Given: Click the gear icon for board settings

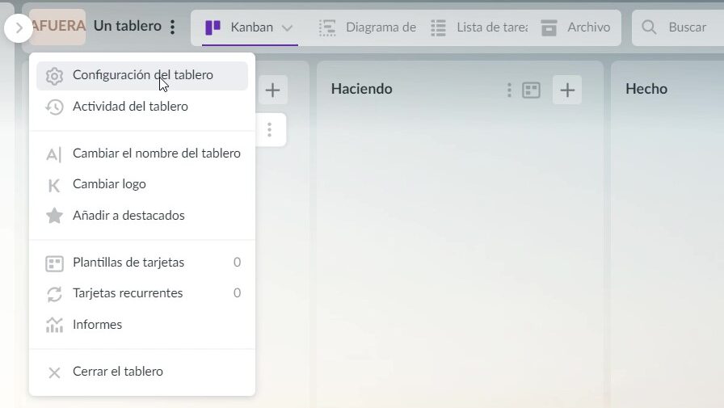Looking at the screenshot, I should pyautogui.click(x=54, y=76).
